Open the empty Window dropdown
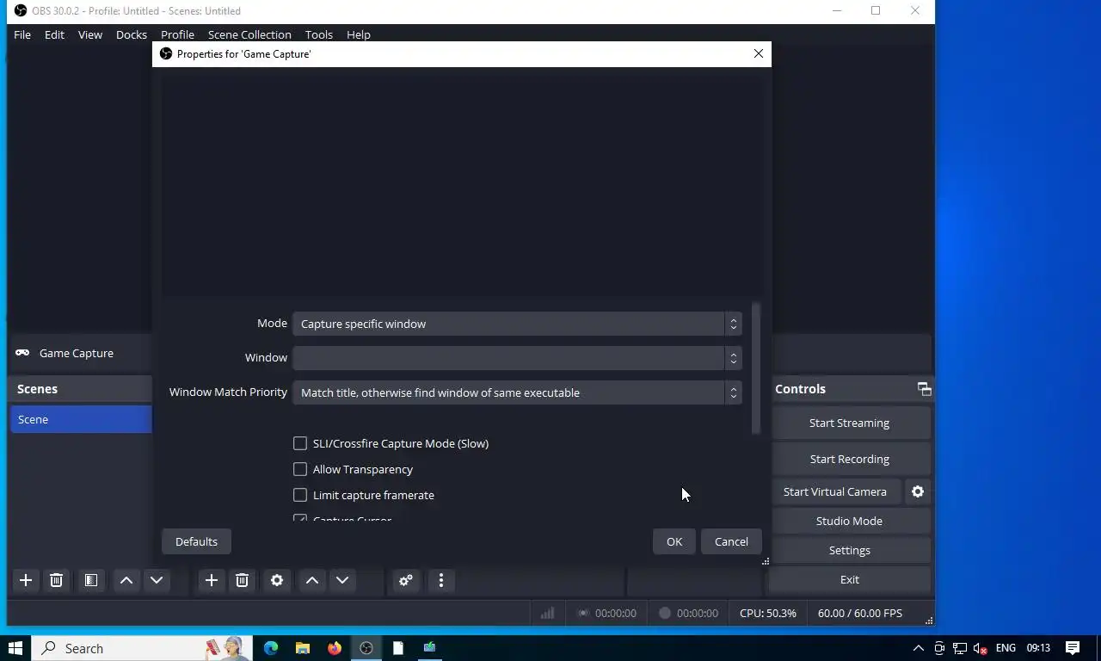This screenshot has height=661, width=1101. 517,358
